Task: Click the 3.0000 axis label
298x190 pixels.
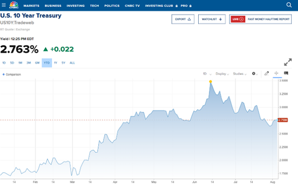Action: click(x=284, y=107)
